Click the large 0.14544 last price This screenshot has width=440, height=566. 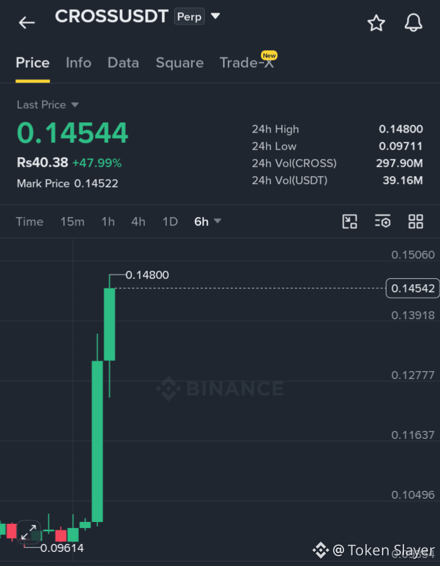(x=73, y=133)
